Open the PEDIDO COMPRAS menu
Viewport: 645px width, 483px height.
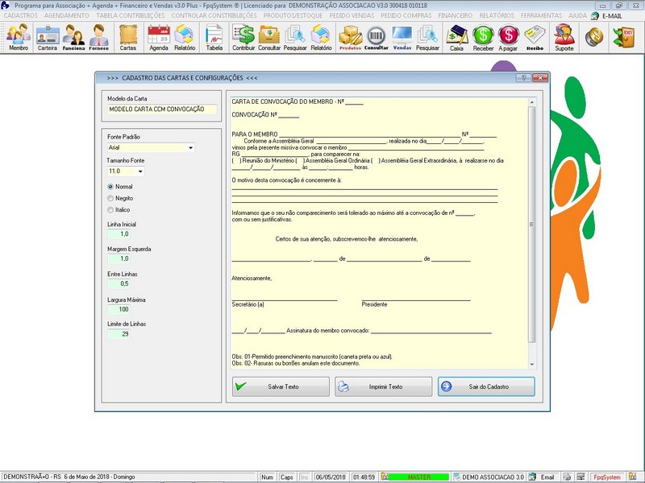click(406, 15)
